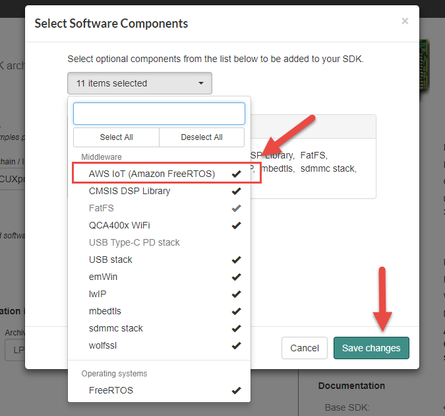Screen dimensions: 445x416
Task: Click the checkmark beside emWin
Action: pyautogui.click(x=236, y=277)
